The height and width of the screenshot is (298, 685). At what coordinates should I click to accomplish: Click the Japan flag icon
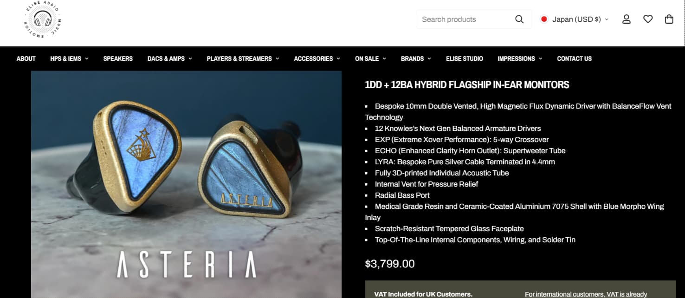544,19
